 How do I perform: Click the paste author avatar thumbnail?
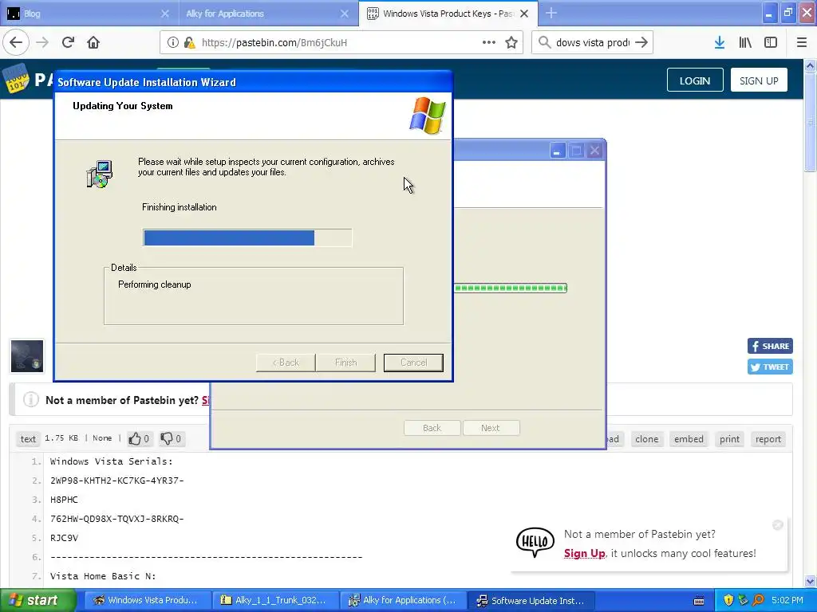pos(27,356)
